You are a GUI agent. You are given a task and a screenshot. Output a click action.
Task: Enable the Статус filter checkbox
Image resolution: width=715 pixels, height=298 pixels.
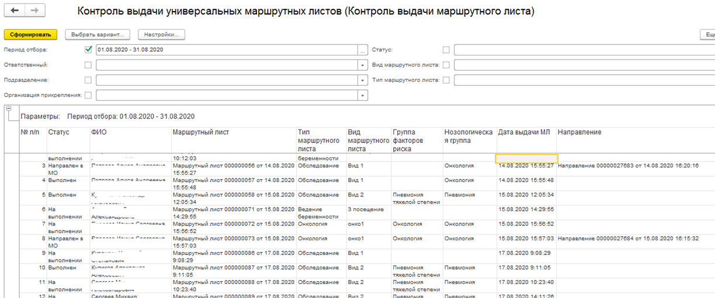click(x=446, y=50)
